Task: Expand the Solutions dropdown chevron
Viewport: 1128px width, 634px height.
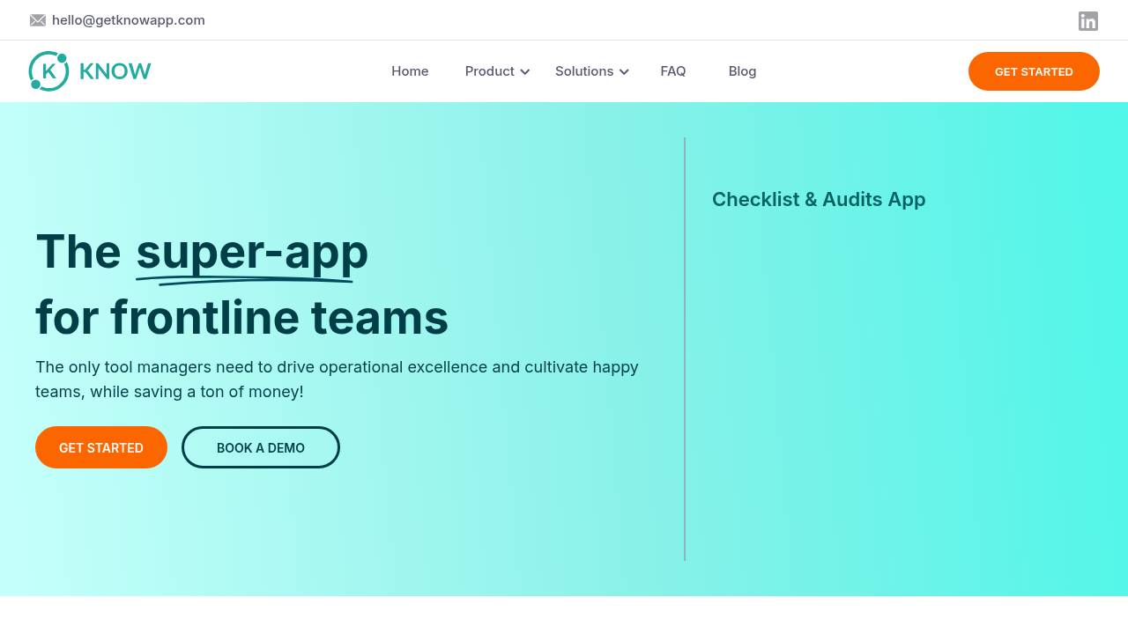Action: point(625,72)
